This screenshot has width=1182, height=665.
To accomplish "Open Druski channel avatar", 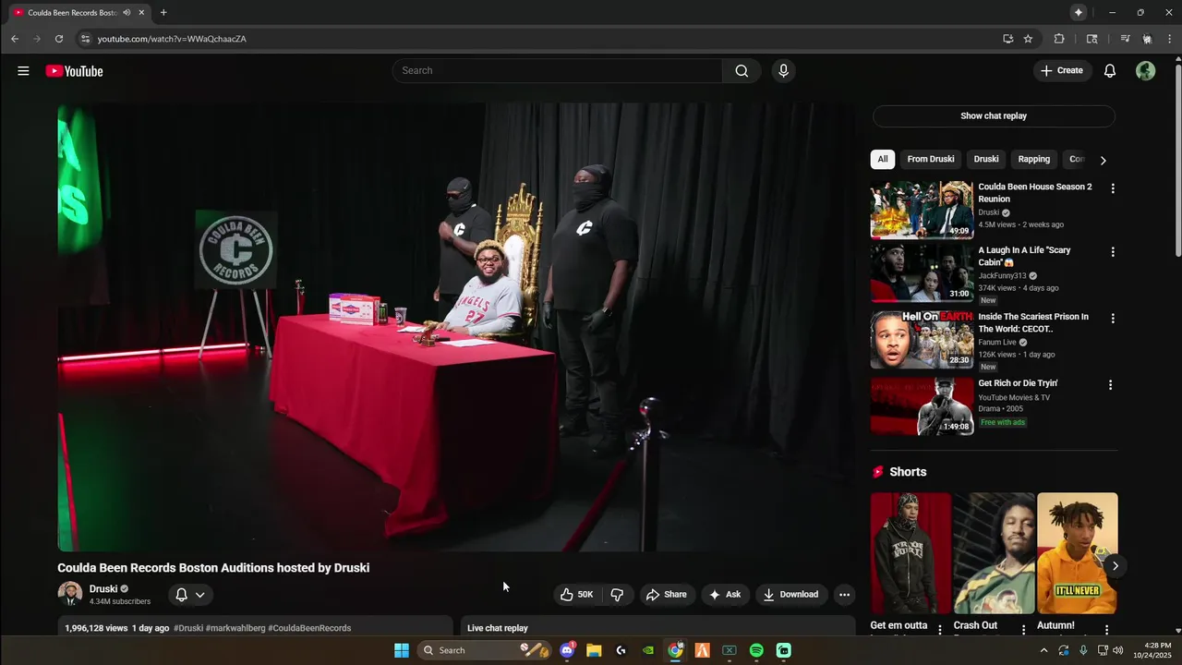I will tap(70, 594).
